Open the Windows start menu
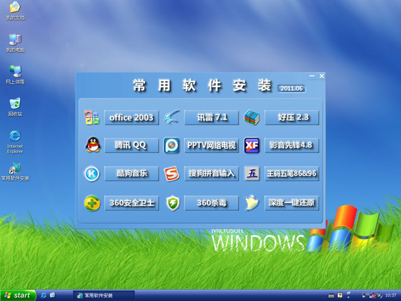401x301 pixels. tap(18, 295)
